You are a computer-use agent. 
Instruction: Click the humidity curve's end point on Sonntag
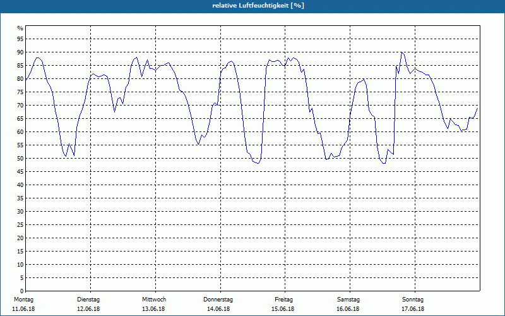point(477,108)
